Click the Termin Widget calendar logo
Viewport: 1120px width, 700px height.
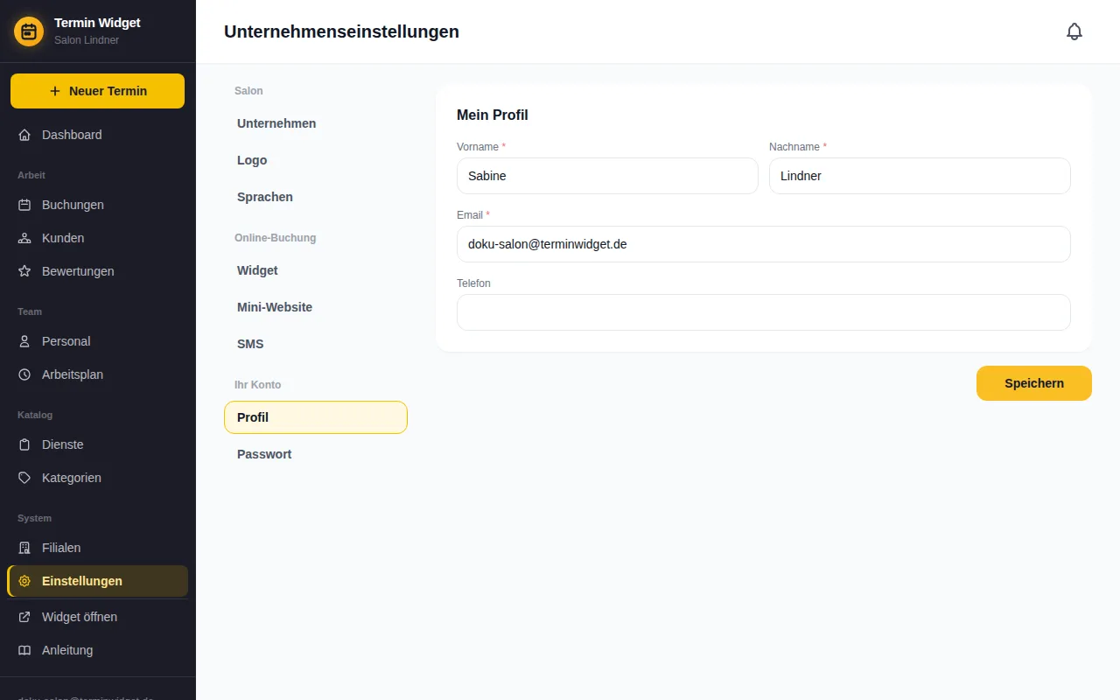[x=29, y=31]
